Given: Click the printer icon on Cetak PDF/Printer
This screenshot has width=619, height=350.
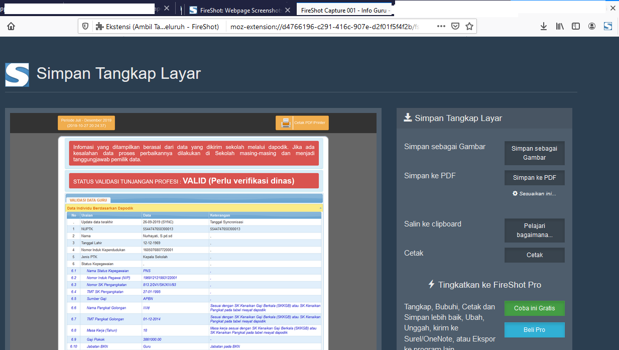Looking at the screenshot, I should (x=285, y=123).
